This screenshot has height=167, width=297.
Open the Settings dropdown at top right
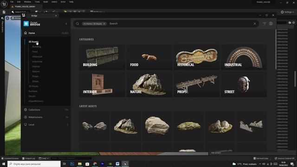287,12
